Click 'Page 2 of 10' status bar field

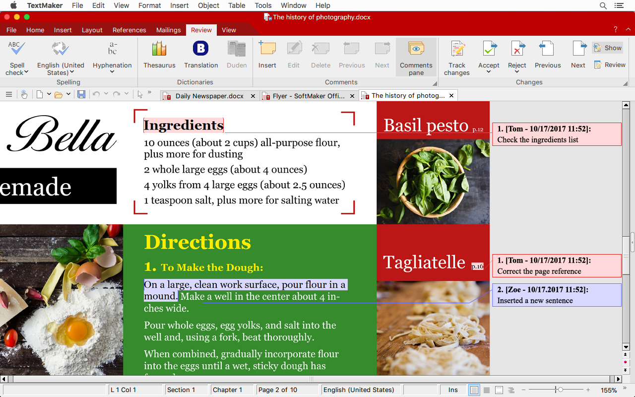(x=288, y=390)
